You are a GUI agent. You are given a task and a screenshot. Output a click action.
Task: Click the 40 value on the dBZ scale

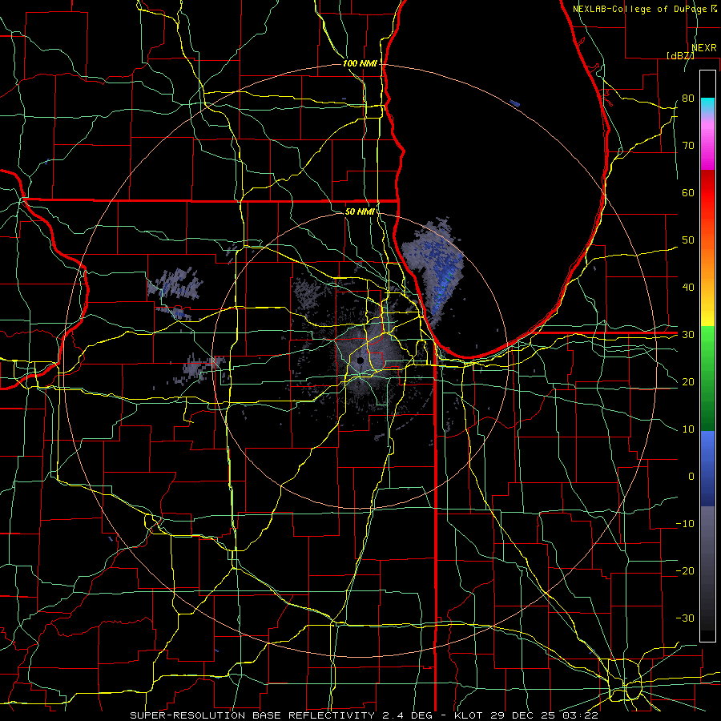click(x=688, y=288)
